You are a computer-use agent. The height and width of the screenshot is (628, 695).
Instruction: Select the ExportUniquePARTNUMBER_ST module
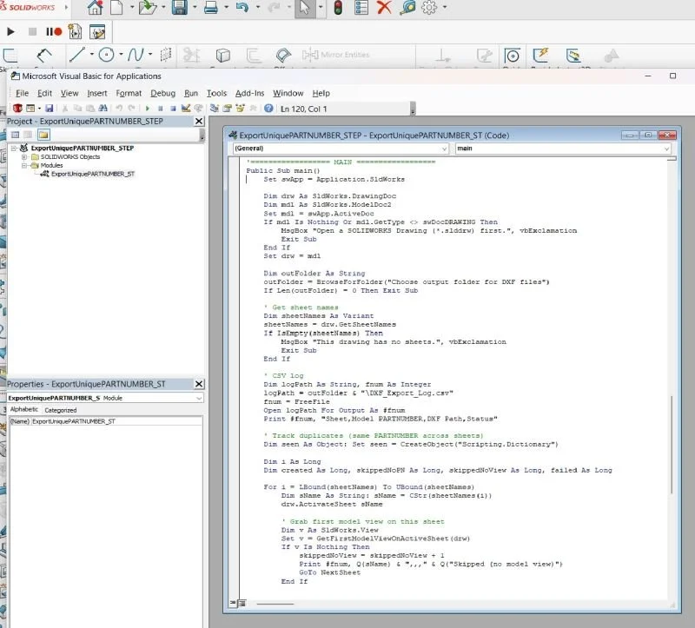pyautogui.click(x=93, y=175)
